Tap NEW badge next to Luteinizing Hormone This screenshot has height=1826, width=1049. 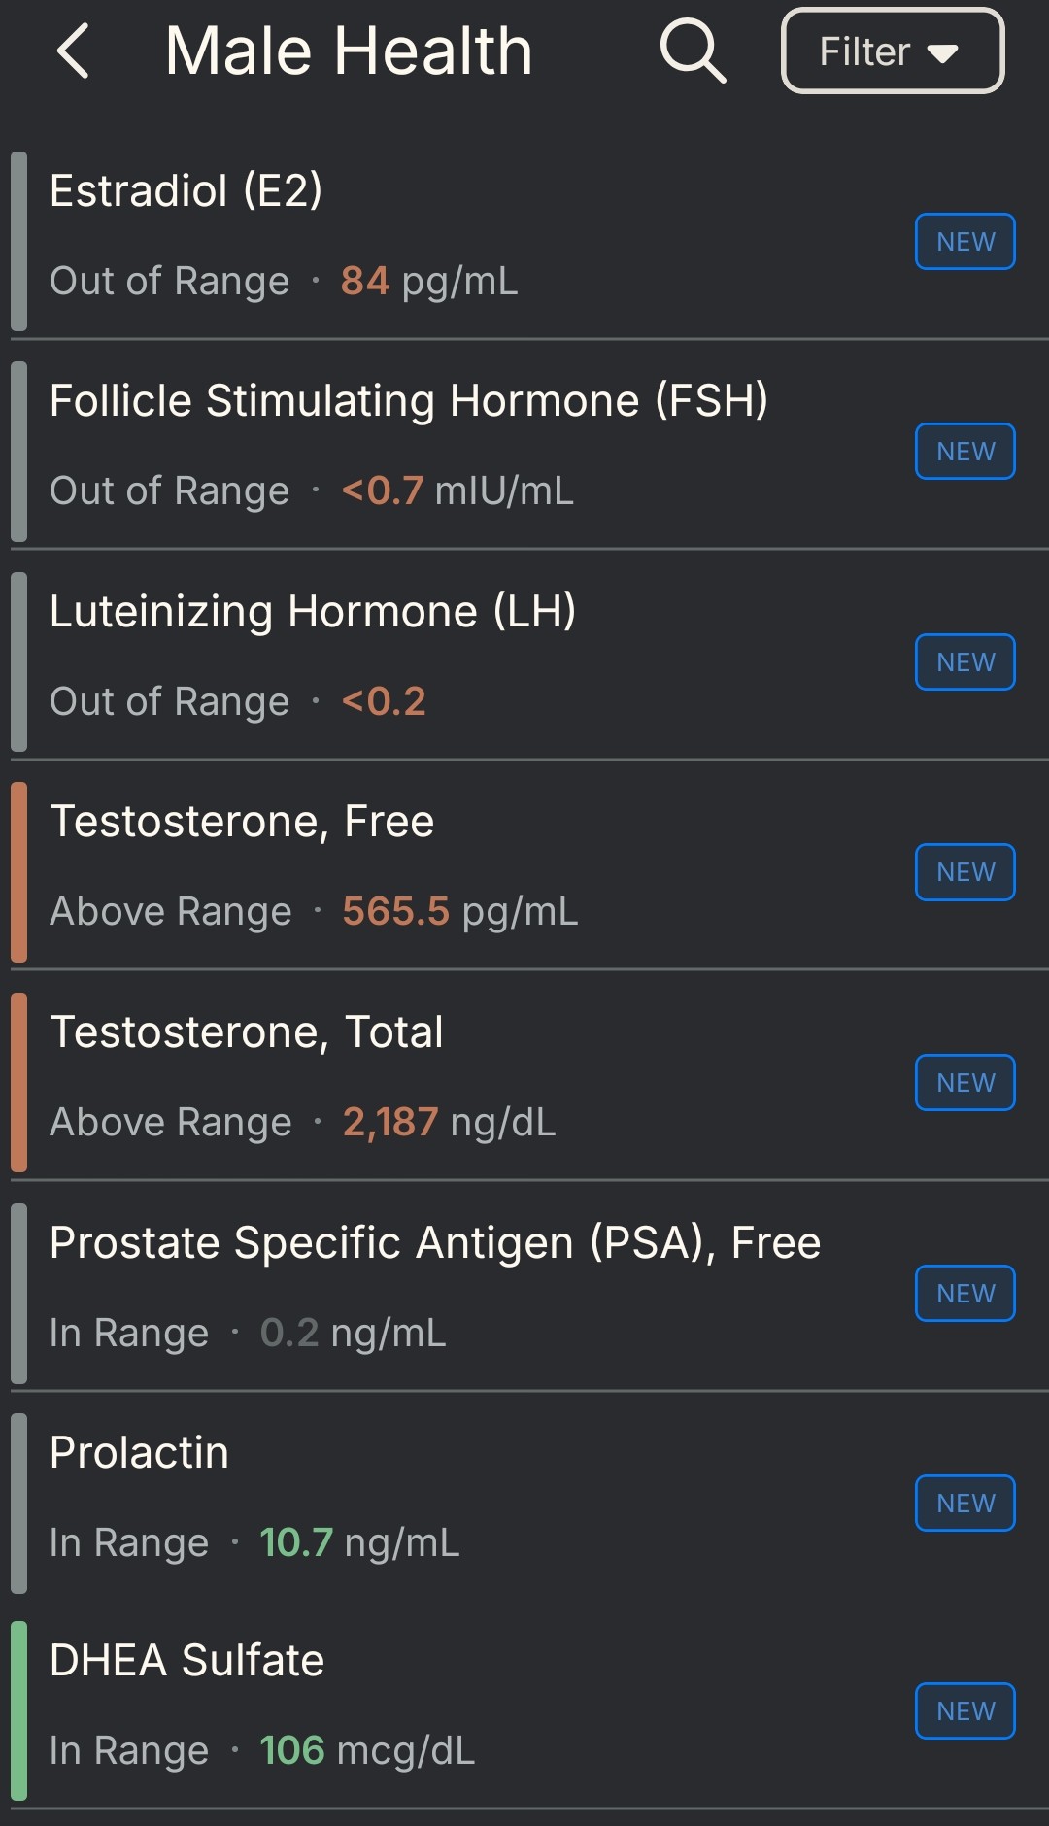(x=964, y=662)
